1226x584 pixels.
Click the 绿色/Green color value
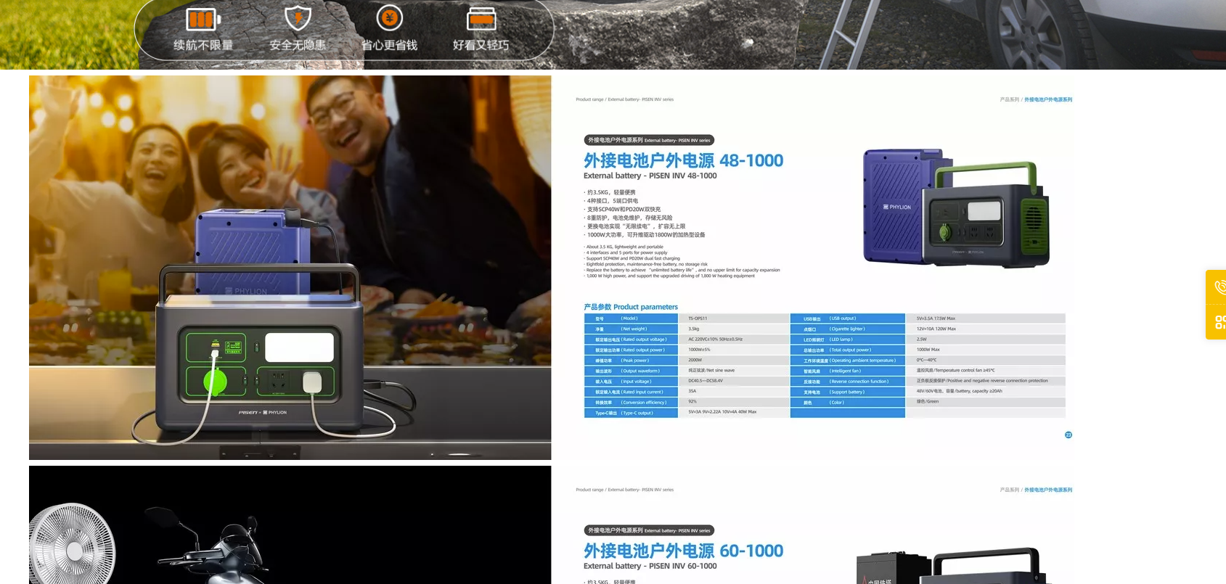coord(927,401)
